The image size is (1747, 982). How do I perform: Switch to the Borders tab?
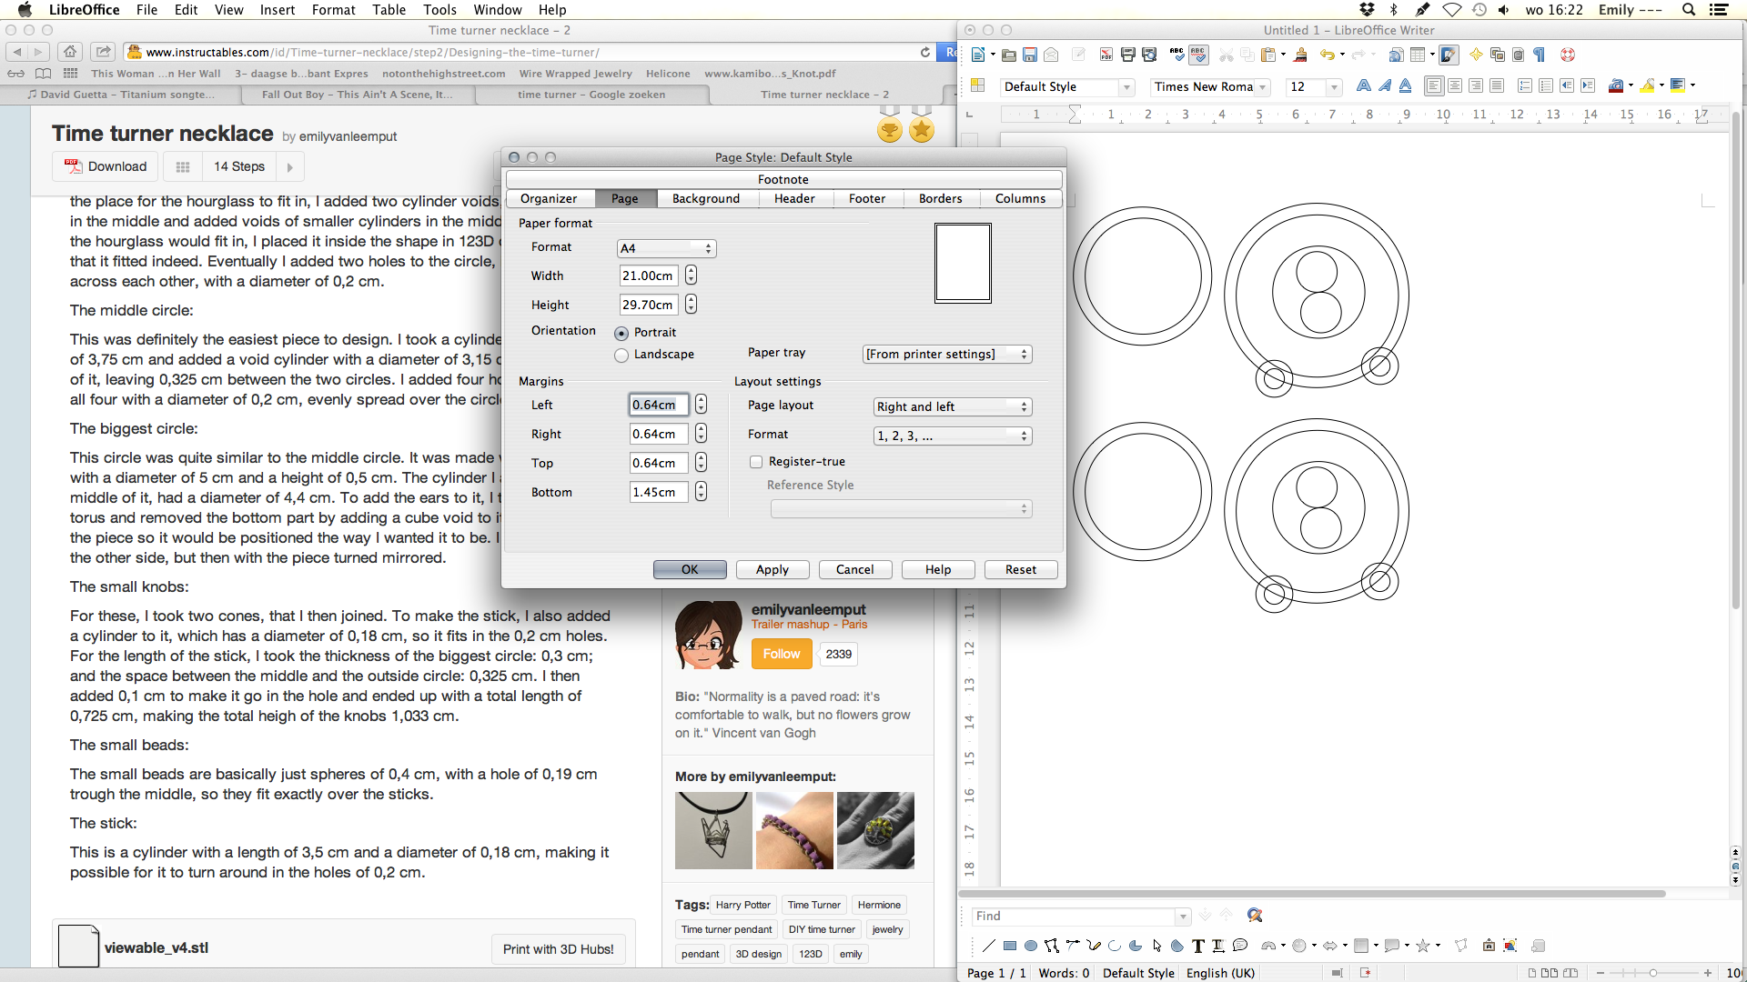[x=941, y=198]
